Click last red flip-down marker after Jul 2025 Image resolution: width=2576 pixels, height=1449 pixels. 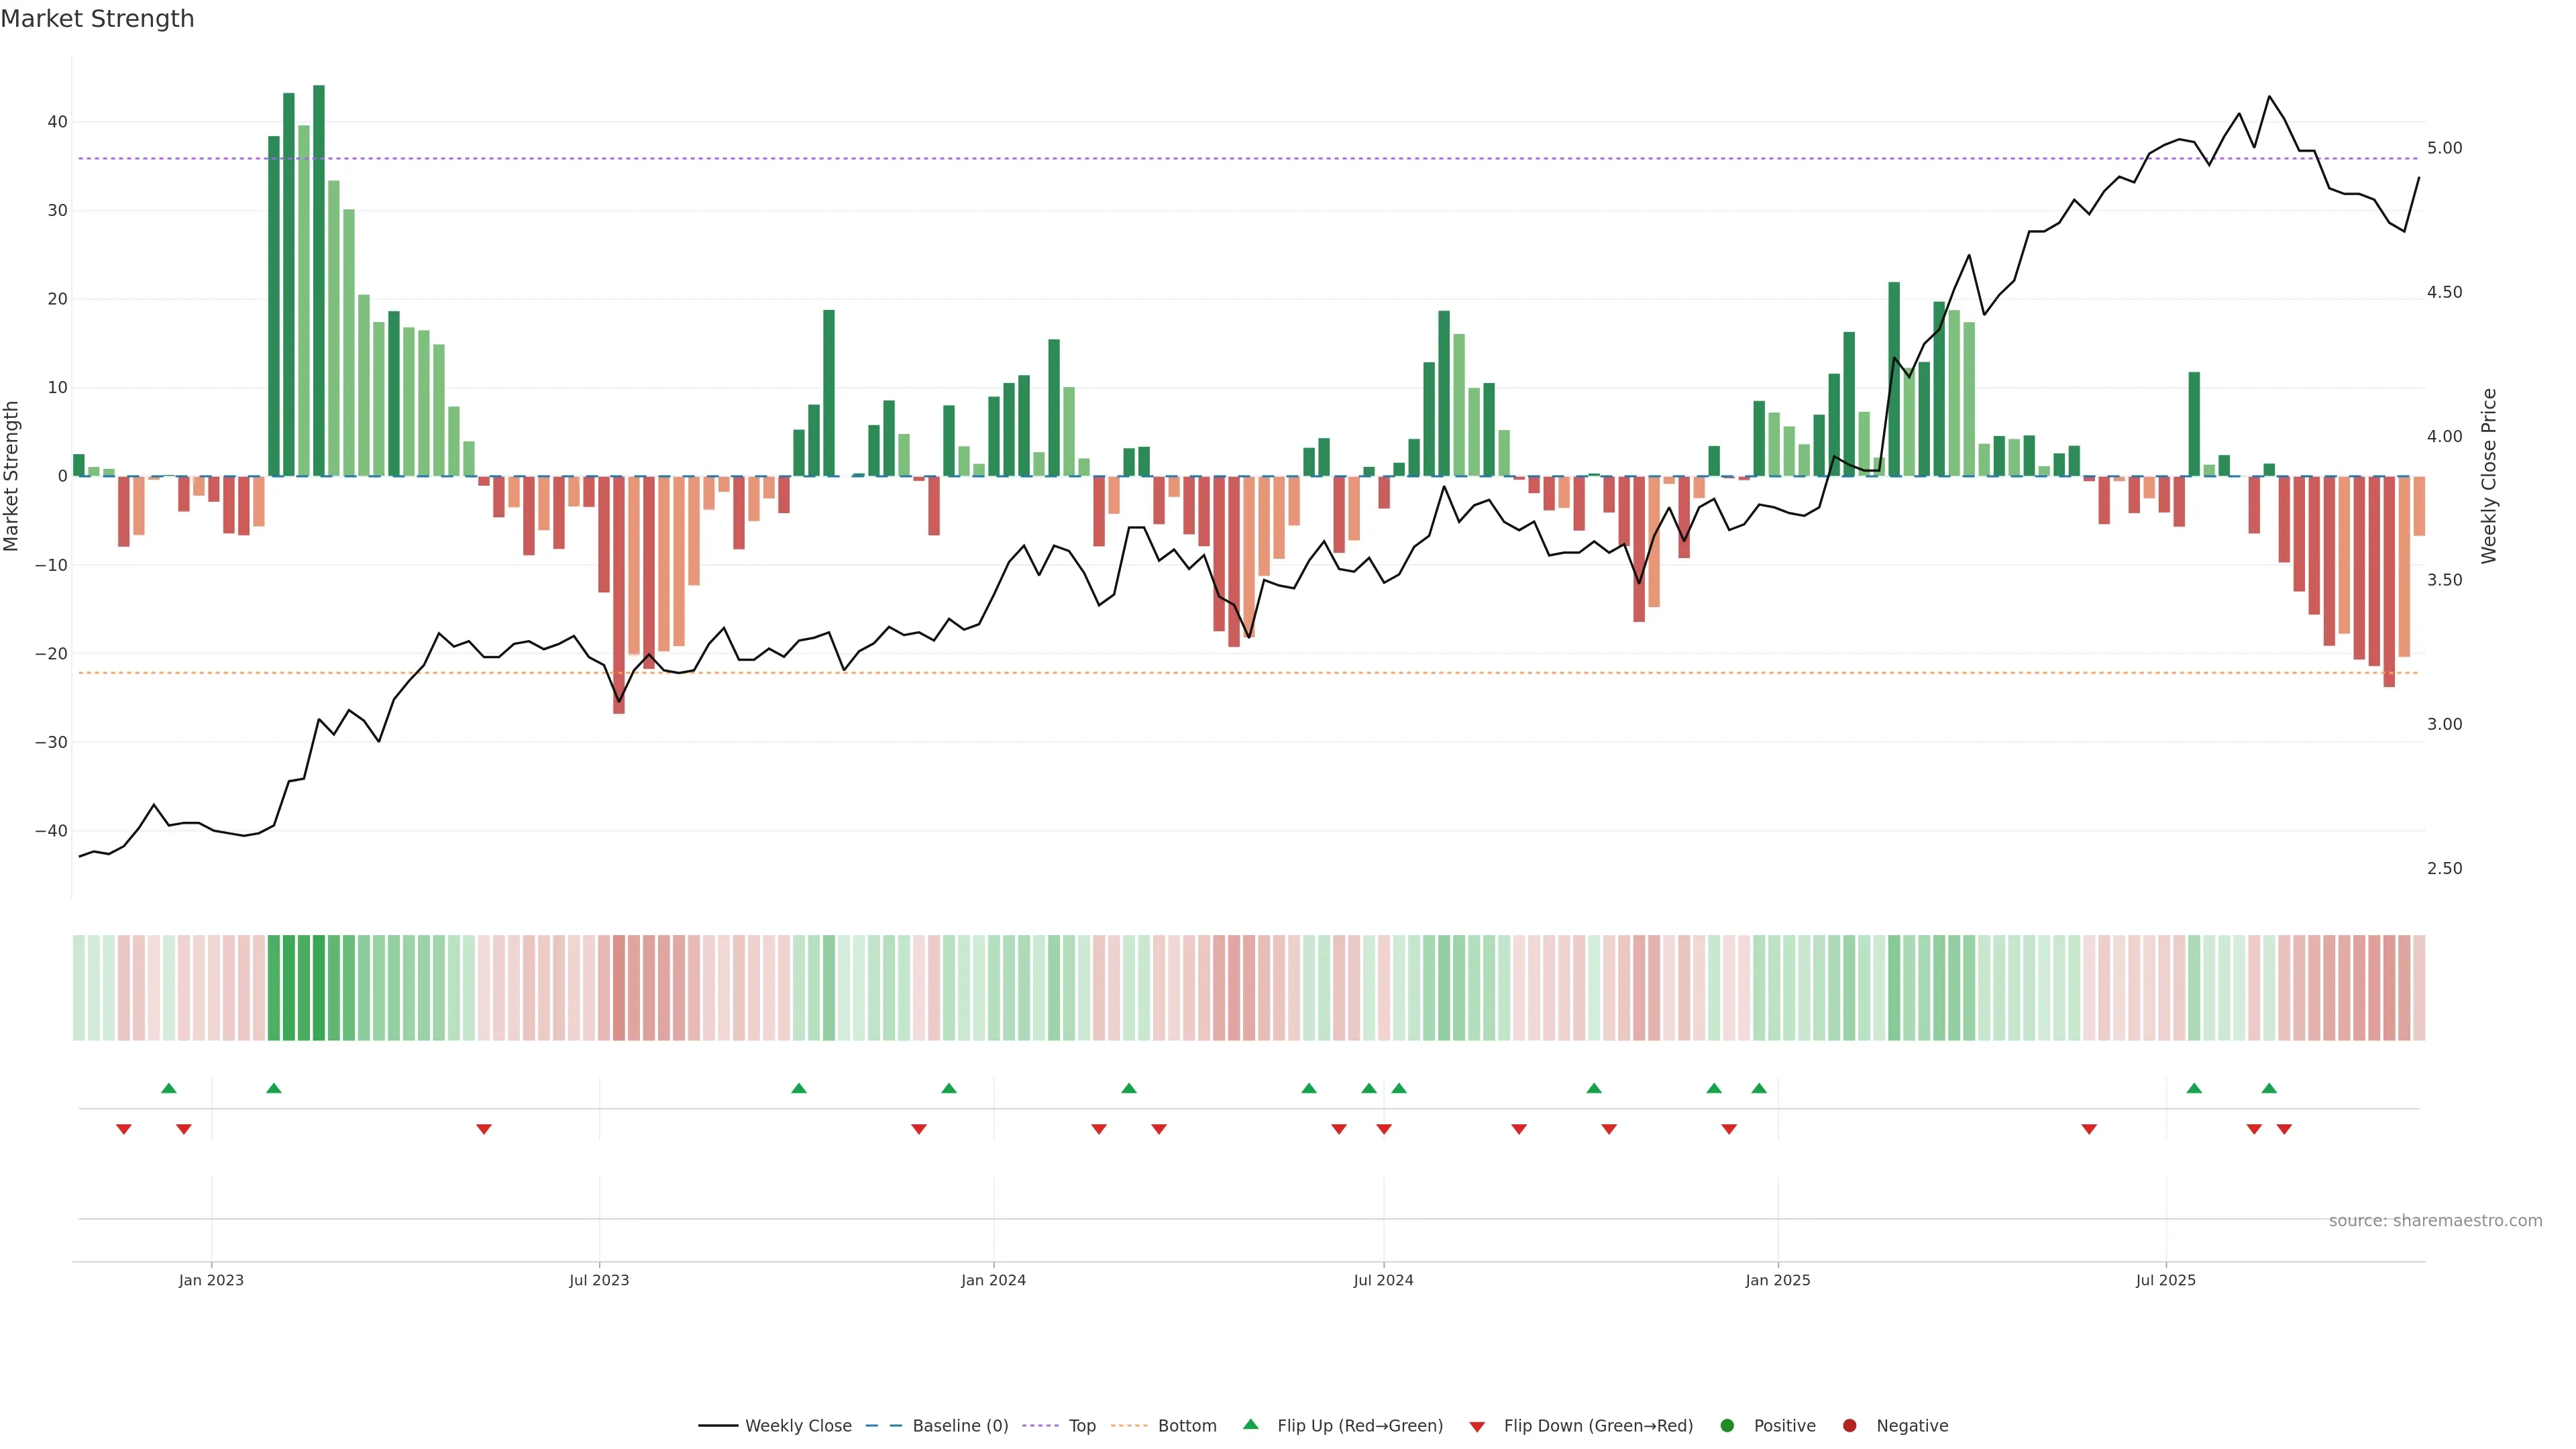pyautogui.click(x=2284, y=1129)
